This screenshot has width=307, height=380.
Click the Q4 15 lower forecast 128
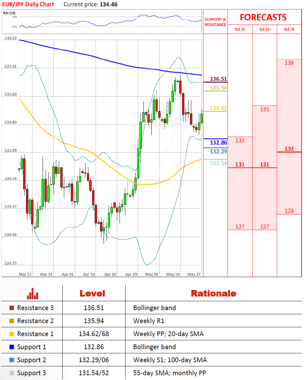289,211
